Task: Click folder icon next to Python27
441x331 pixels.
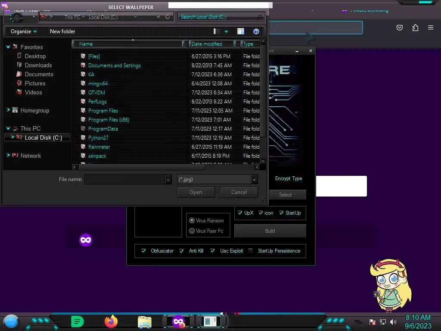Action: [x=83, y=137]
